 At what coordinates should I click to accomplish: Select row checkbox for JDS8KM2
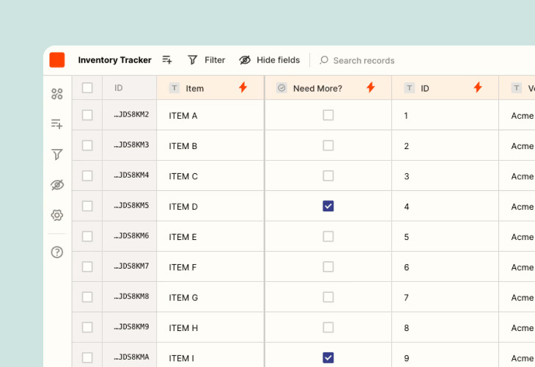click(87, 115)
